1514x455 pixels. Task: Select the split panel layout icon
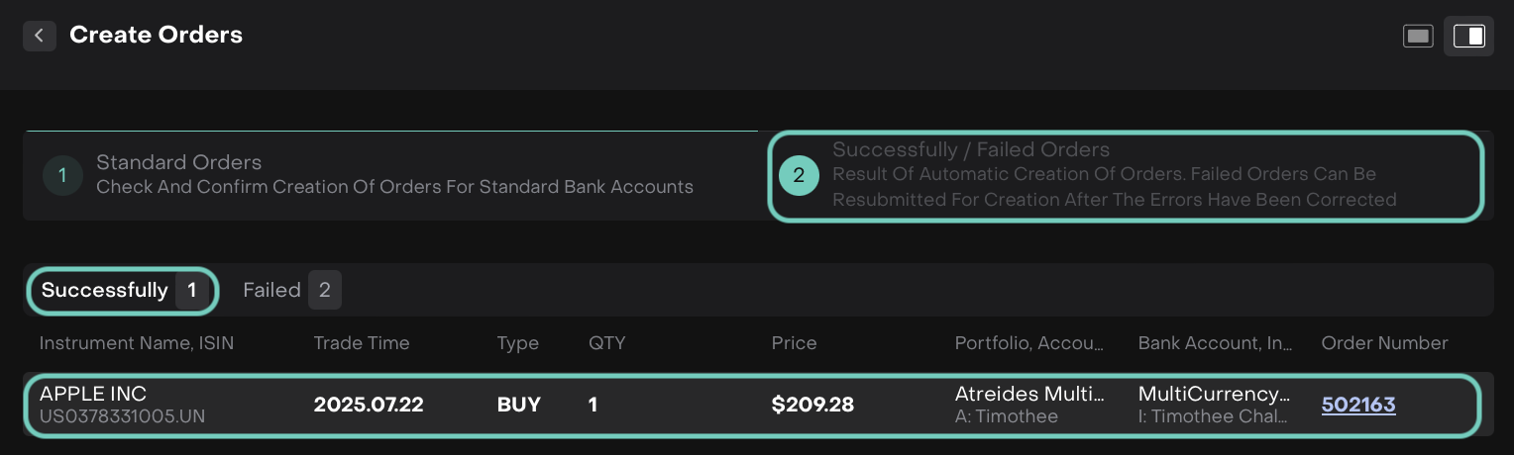(x=1468, y=37)
